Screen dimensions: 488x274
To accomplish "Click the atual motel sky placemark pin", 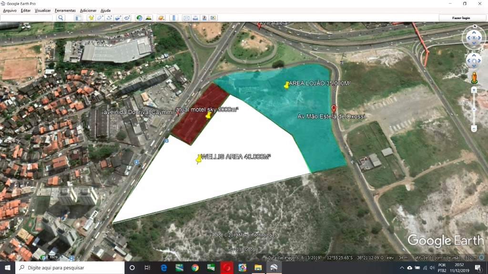I will [x=208, y=115].
